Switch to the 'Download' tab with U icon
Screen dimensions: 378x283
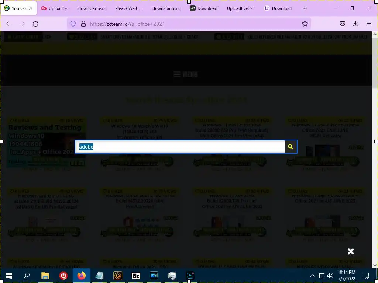pos(278,8)
